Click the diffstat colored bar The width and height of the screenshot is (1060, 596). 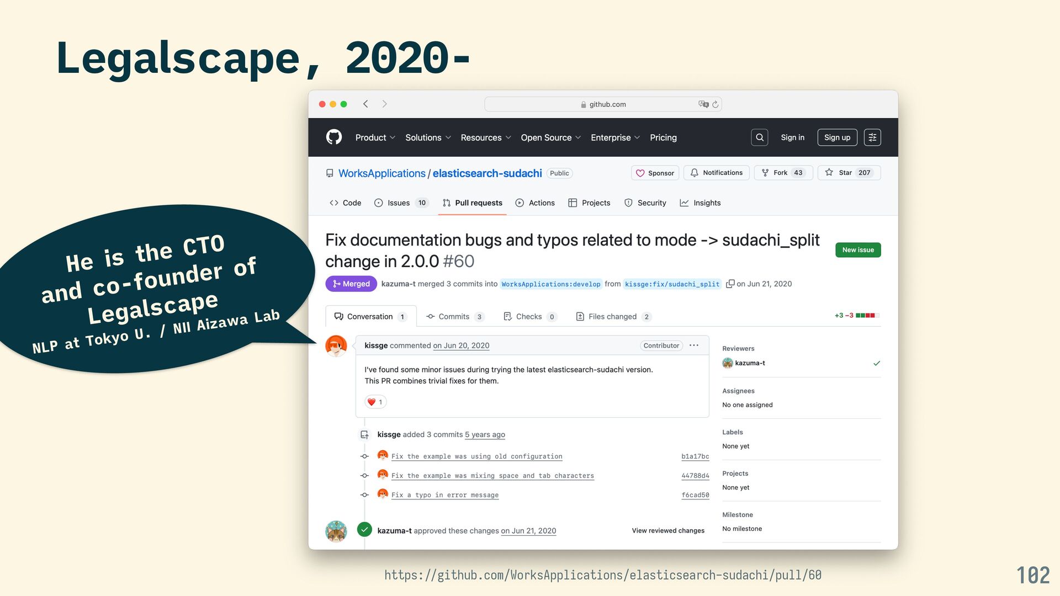pyautogui.click(x=867, y=316)
